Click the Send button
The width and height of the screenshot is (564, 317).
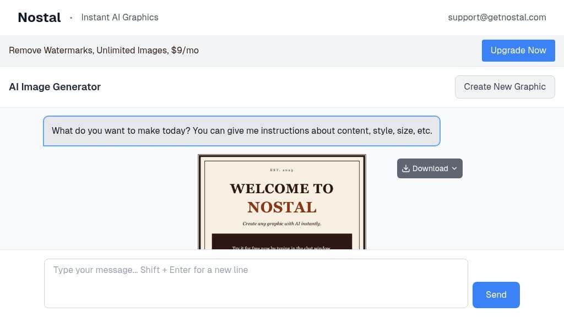coord(495,294)
